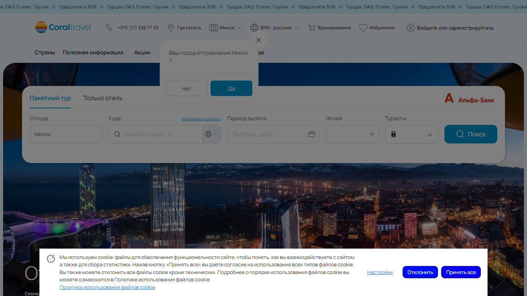Viewport: 527px width, 296px height.
Task: Click the cookie icon in the banner
Action: pyautogui.click(x=51, y=259)
